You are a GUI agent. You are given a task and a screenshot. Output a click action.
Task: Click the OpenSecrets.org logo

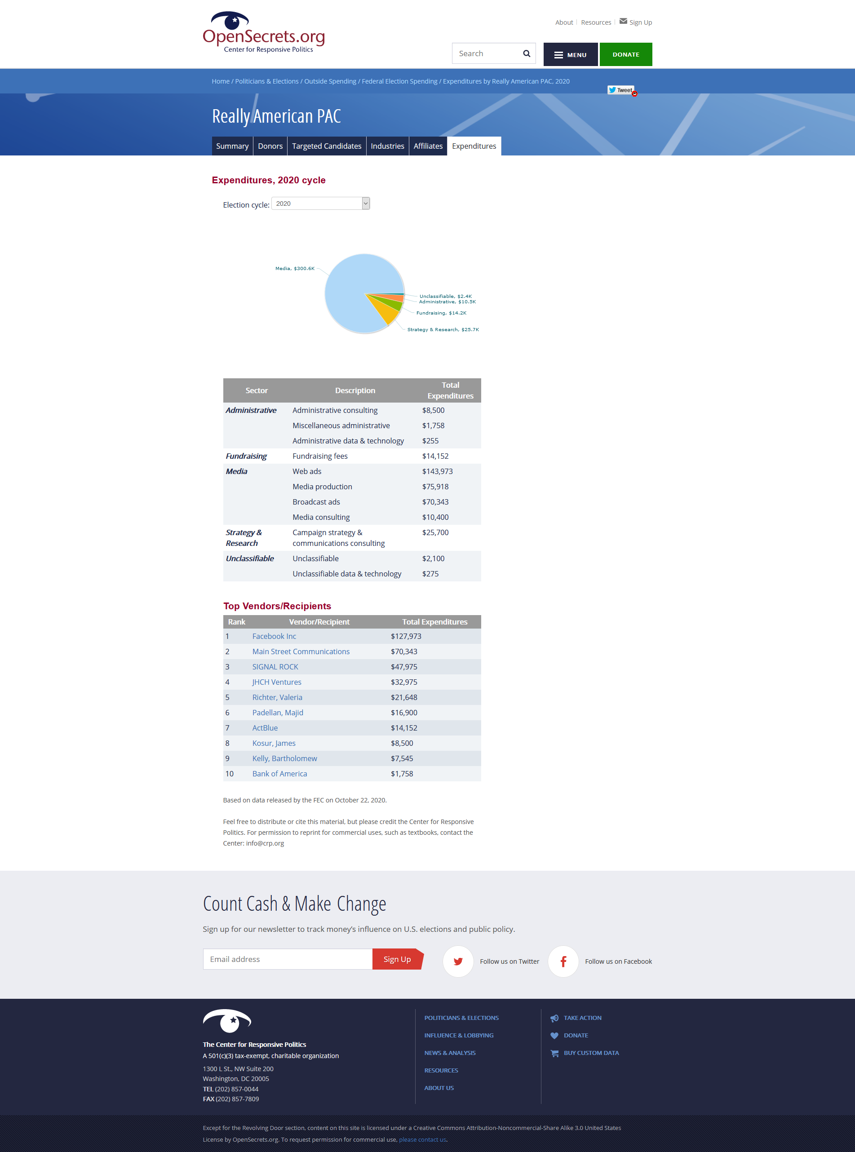coord(264,32)
